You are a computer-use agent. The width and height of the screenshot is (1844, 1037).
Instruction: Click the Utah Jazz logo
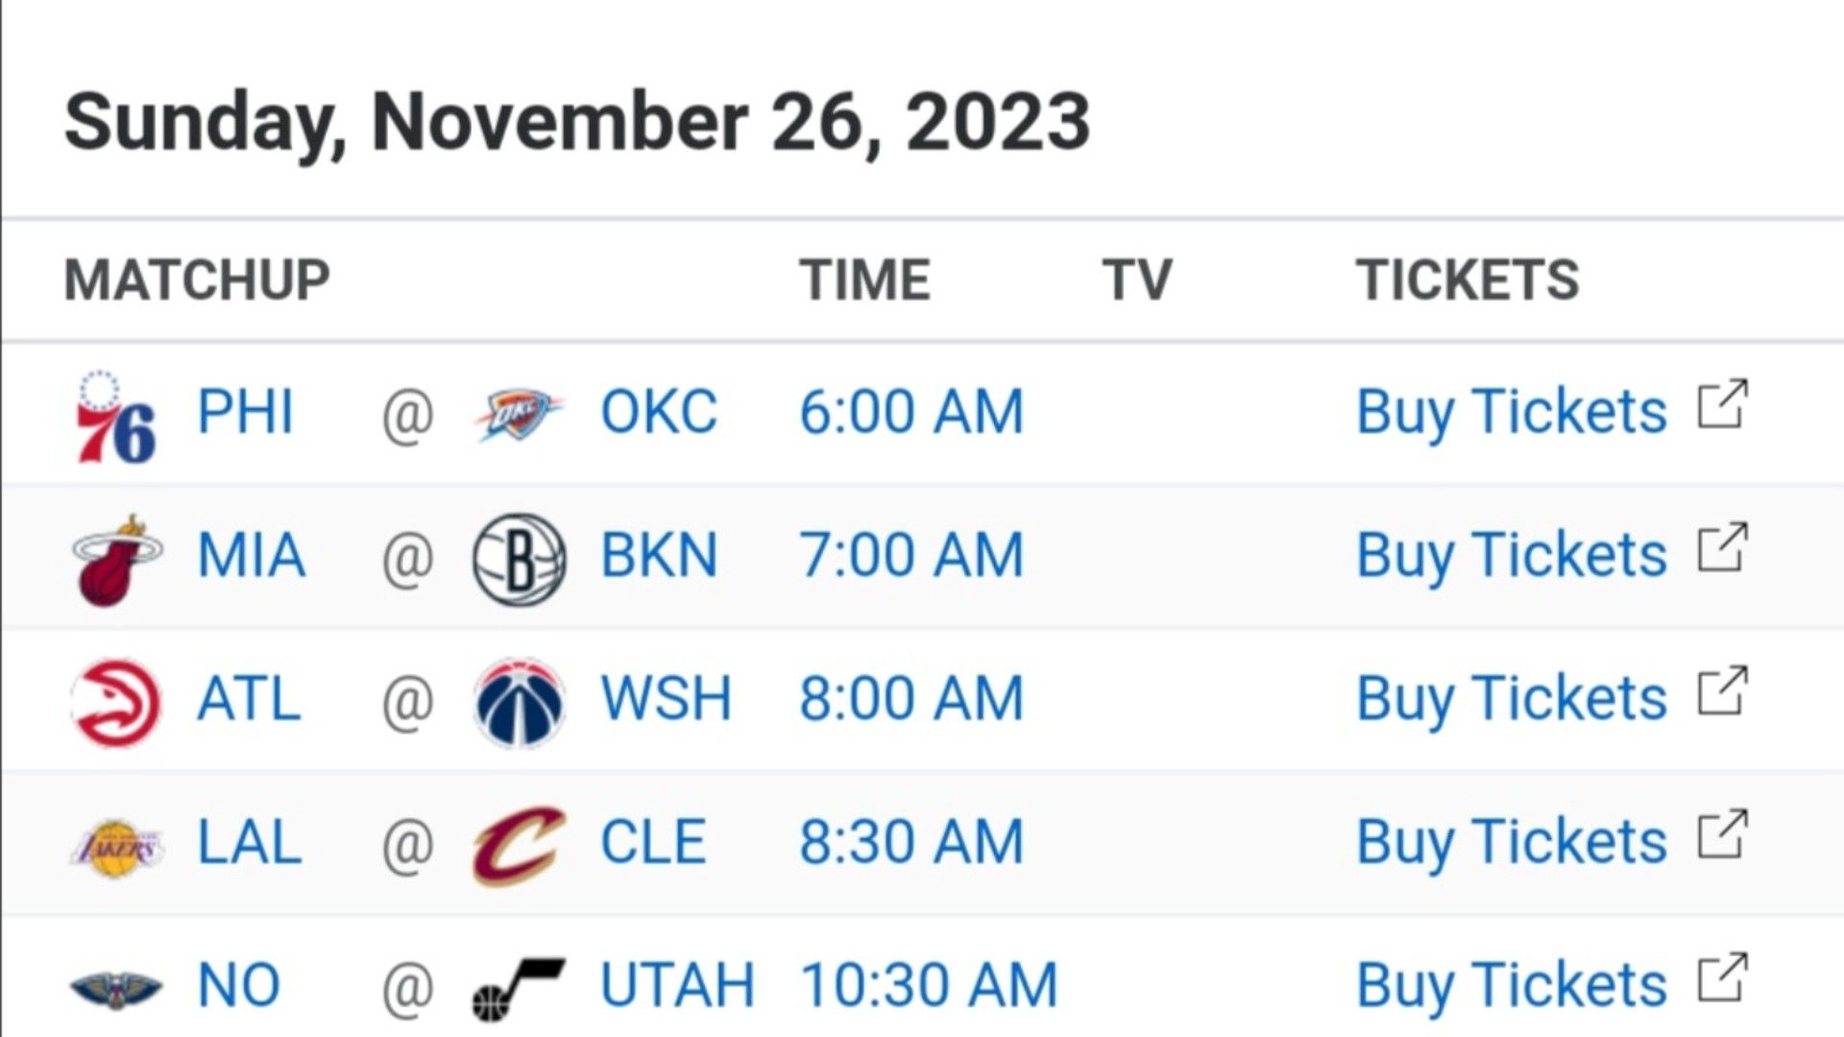click(x=519, y=988)
